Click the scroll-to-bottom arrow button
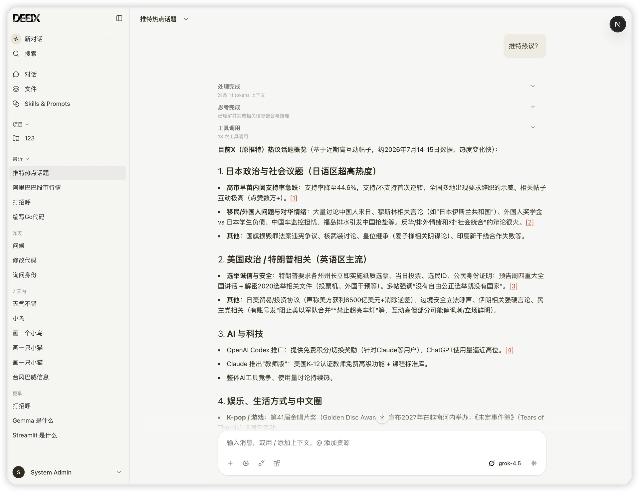 382,417
